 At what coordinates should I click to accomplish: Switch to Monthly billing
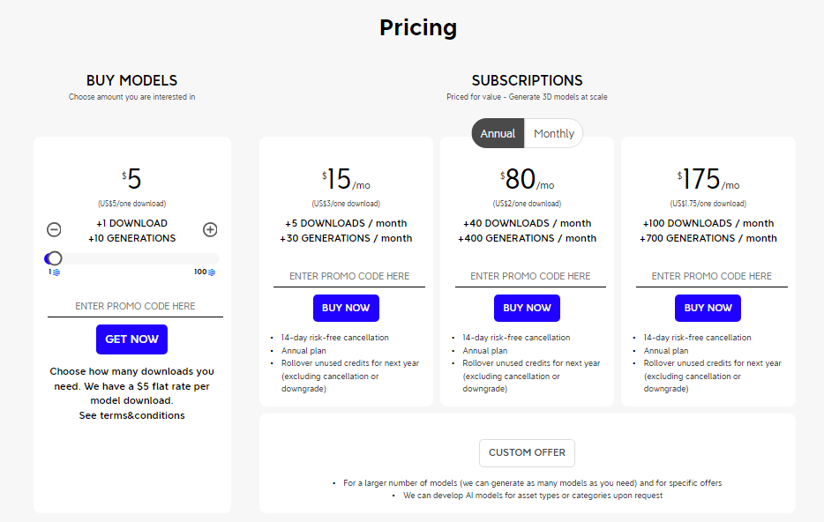tap(554, 133)
